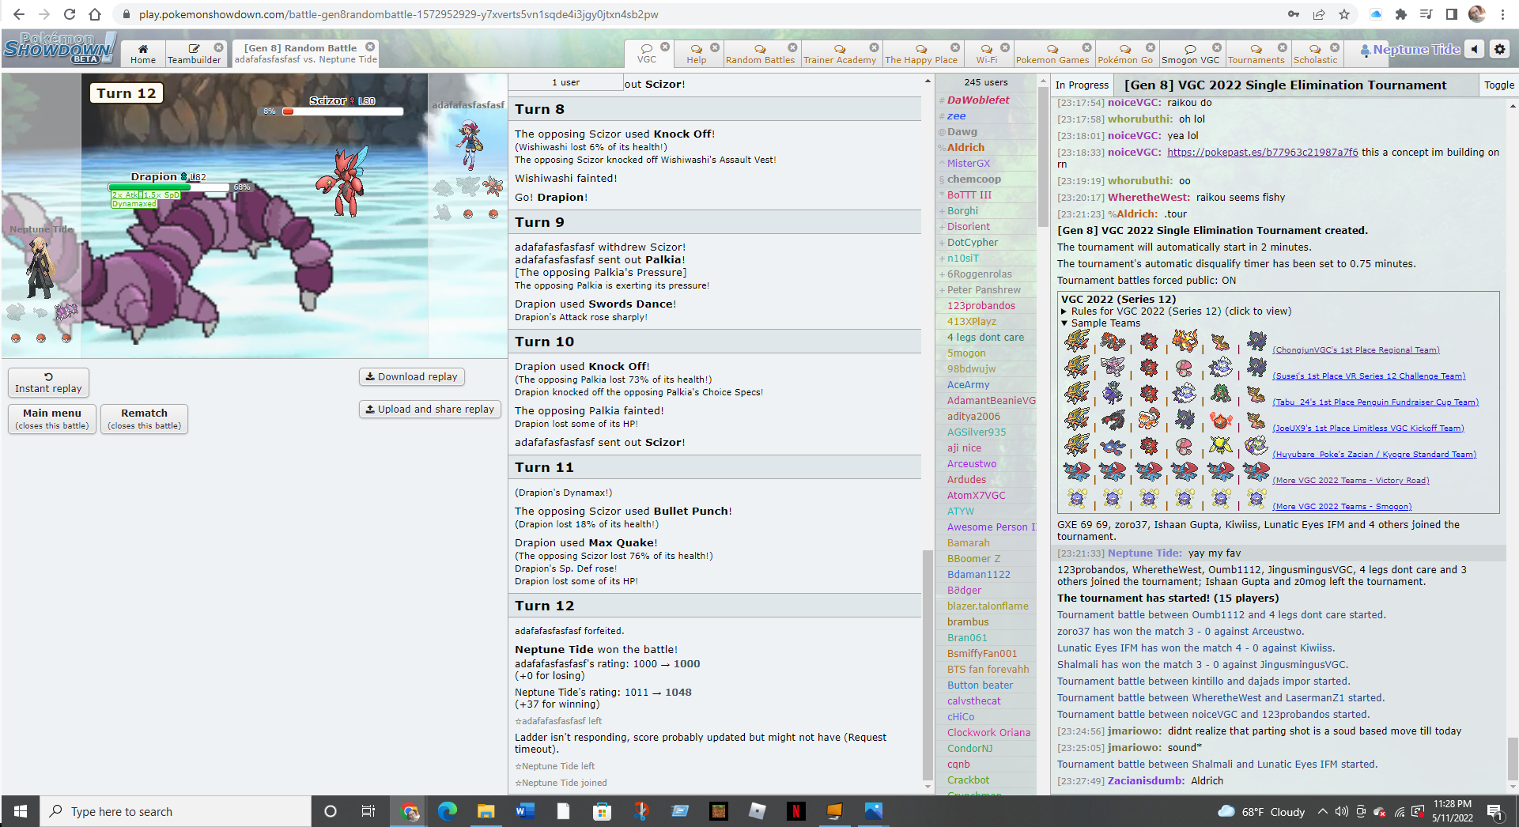
Task: Click the VGC chat scrollbar
Action: click(x=1513, y=758)
